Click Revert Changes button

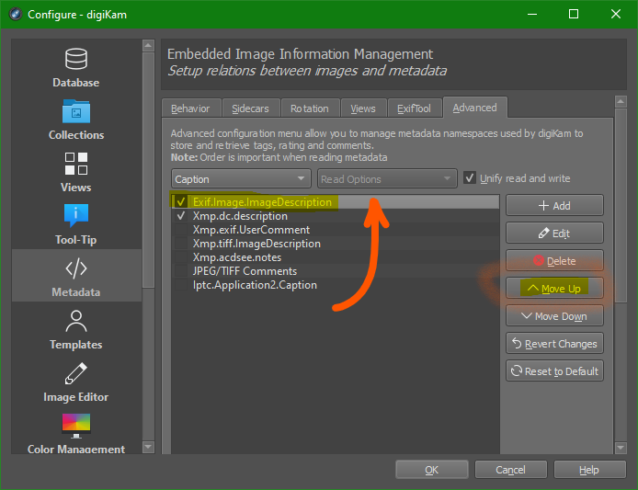pyautogui.click(x=554, y=344)
